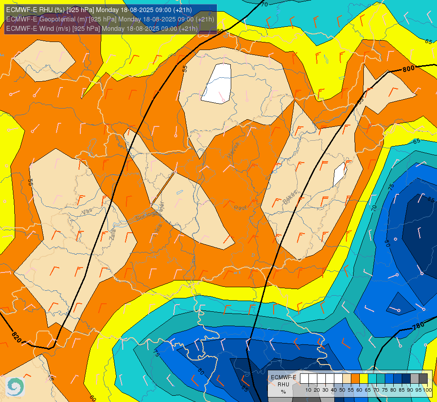Pick the teal 70–75 legend swatch
Viewport: 437px width, 402px height.
pos(381,378)
